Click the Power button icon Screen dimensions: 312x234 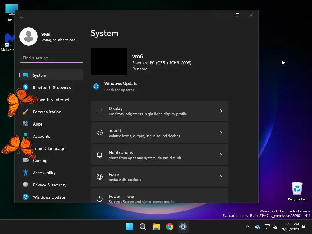coord(100,198)
